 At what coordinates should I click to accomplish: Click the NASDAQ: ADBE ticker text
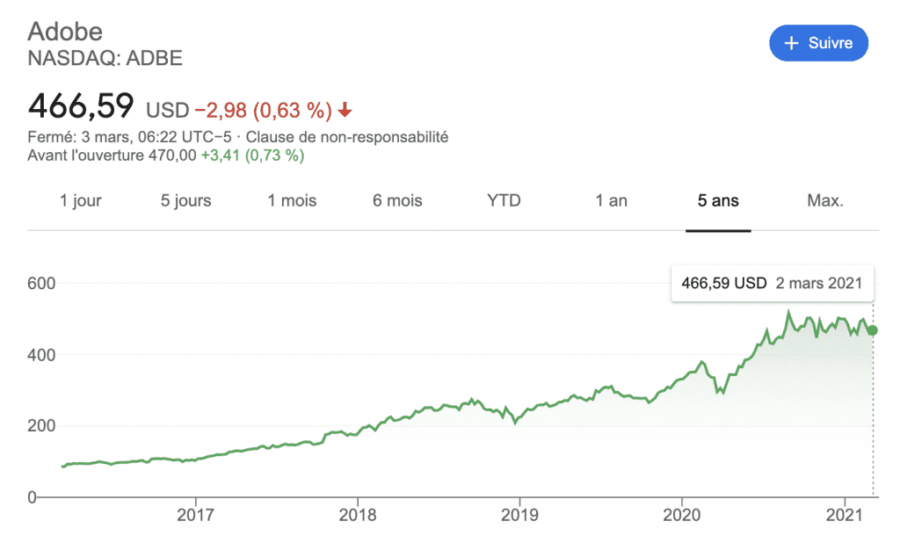pyautogui.click(x=105, y=59)
